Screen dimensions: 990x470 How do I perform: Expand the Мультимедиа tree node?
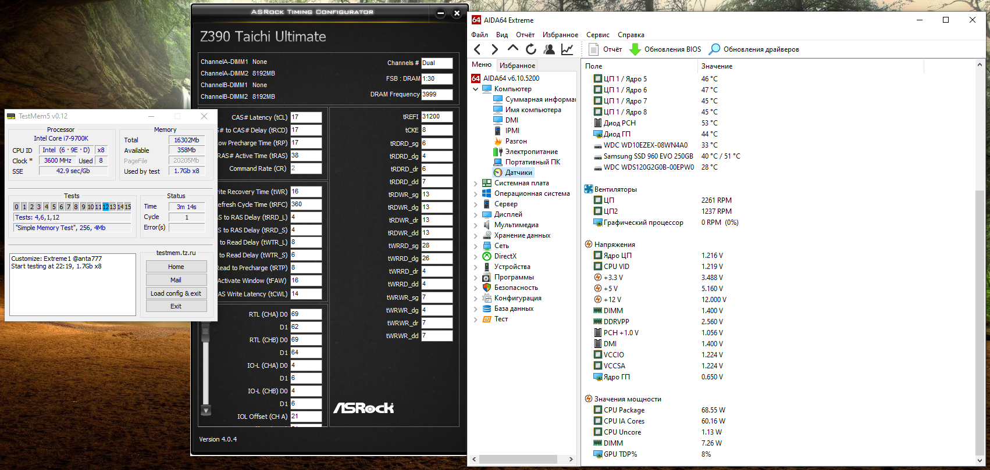pos(476,225)
